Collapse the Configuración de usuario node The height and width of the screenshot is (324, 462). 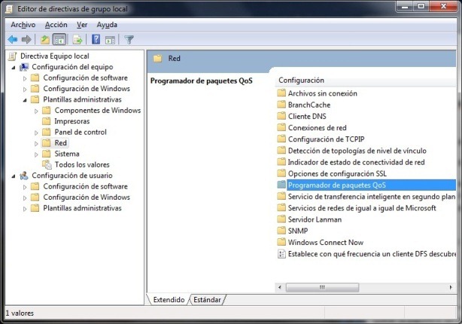point(14,176)
